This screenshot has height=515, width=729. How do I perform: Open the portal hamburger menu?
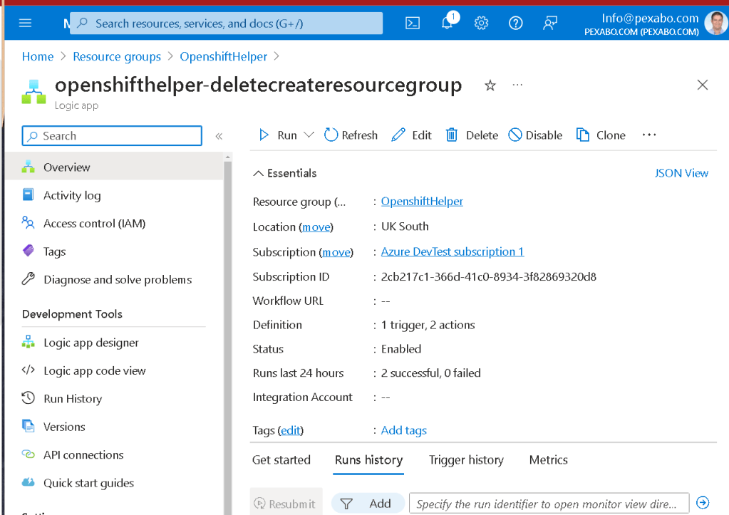(x=25, y=23)
